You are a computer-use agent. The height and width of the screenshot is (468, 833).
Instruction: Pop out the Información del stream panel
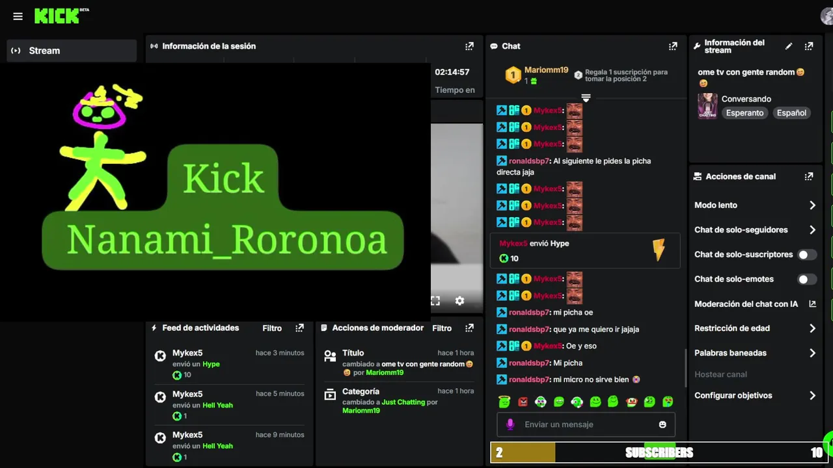coord(809,46)
